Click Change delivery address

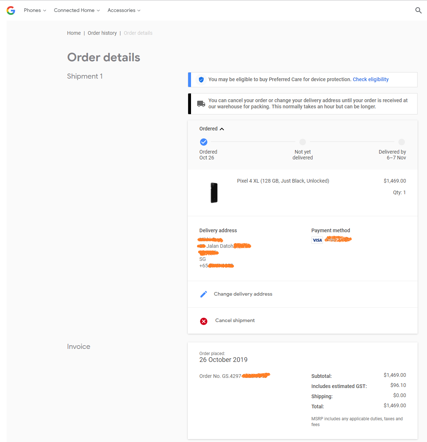[243, 294]
